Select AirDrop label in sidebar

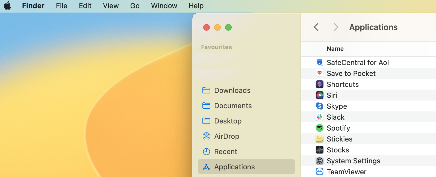(x=227, y=136)
